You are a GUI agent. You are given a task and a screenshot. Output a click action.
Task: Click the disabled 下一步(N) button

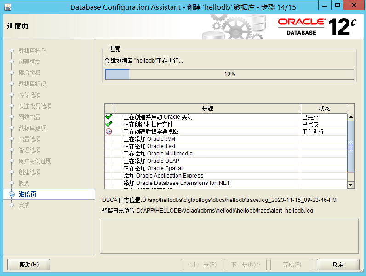click(246, 264)
